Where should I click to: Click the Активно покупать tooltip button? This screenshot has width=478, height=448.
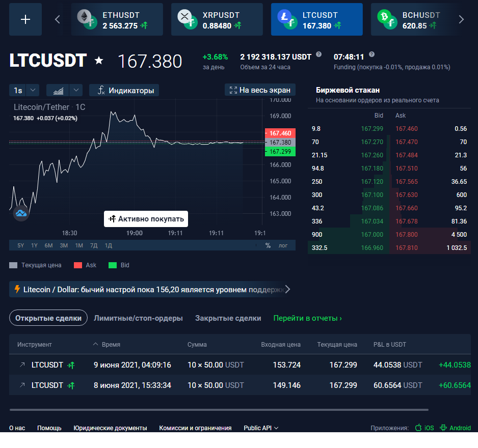point(146,219)
